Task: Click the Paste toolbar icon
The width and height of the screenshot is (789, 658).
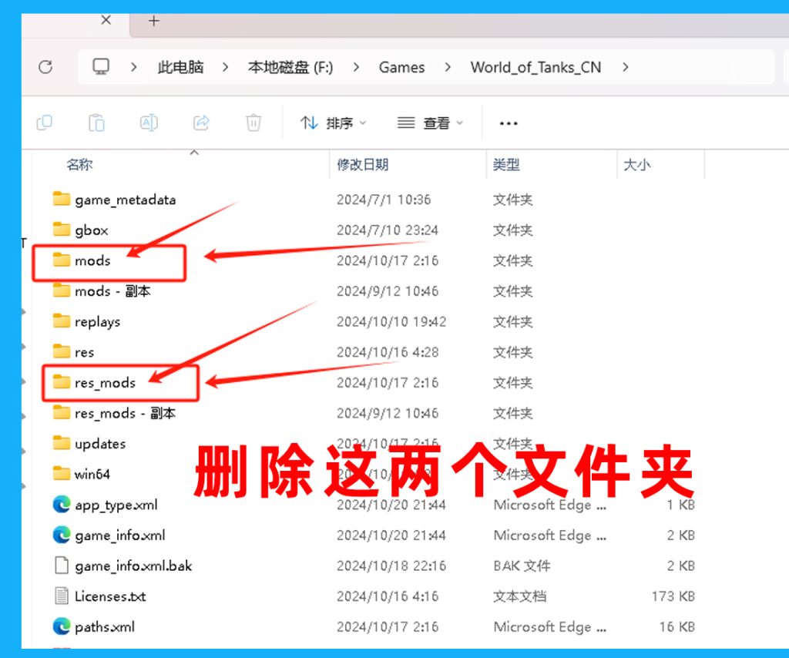Action: click(96, 123)
